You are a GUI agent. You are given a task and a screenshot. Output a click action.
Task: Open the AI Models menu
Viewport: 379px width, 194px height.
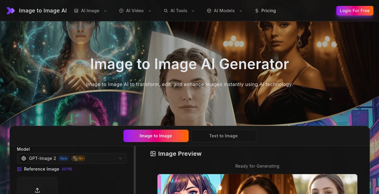click(x=224, y=11)
